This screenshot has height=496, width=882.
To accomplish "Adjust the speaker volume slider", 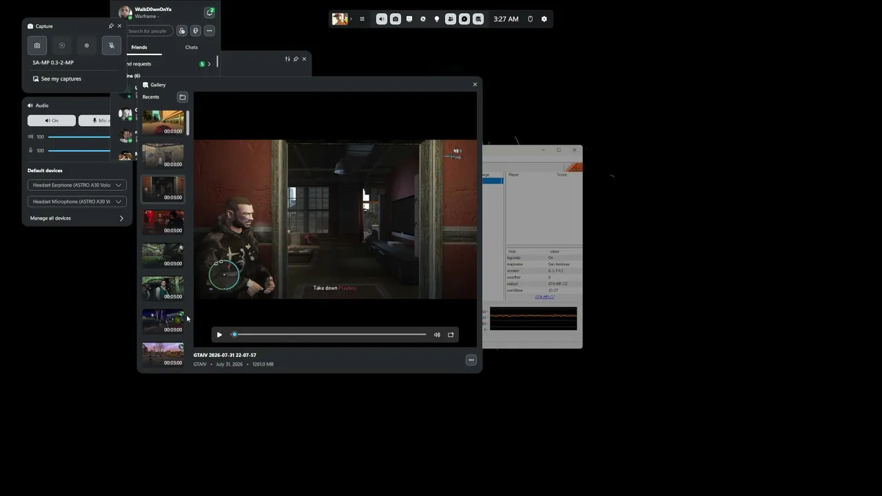I will 79,137.
